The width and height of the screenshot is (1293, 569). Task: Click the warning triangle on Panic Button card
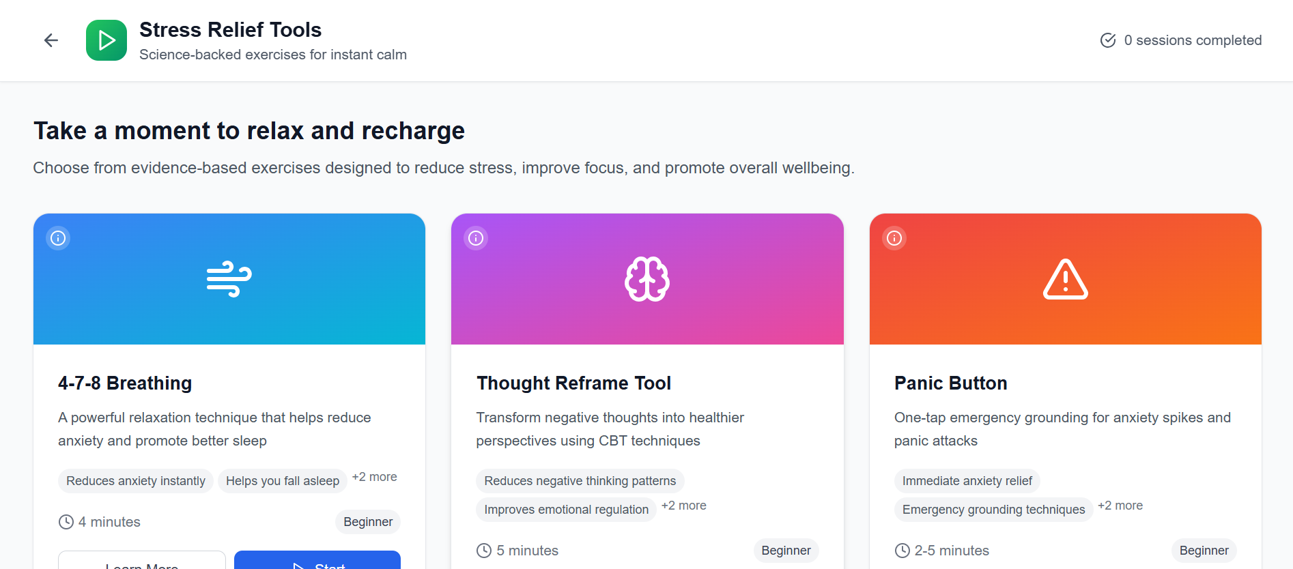[1065, 280]
